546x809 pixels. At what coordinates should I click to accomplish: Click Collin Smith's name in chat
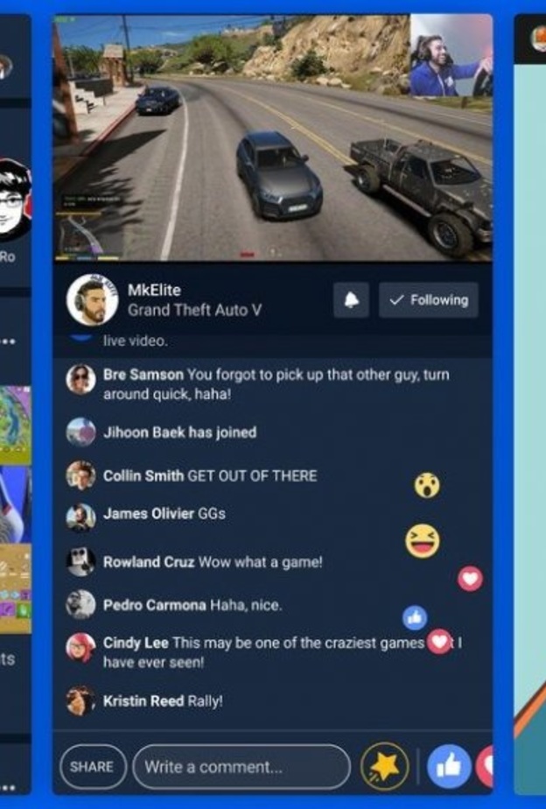143,475
